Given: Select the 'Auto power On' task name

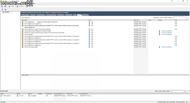Looking at the screenshot, I should click(7, 96).
